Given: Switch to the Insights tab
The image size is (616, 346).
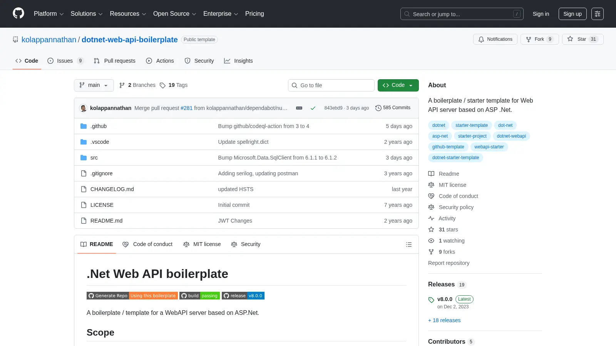Looking at the screenshot, I should tap(238, 61).
